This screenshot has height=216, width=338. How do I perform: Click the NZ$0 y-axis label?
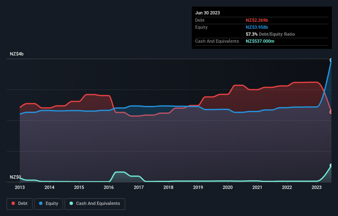(16, 177)
